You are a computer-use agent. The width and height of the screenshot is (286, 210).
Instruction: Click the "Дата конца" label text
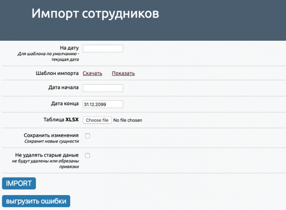point(65,103)
